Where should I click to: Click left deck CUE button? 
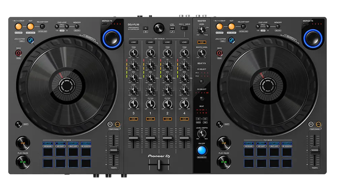tap(23, 143)
